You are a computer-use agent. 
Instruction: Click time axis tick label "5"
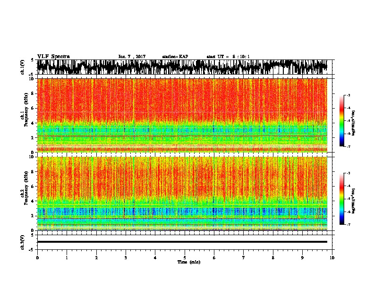pos(185,258)
